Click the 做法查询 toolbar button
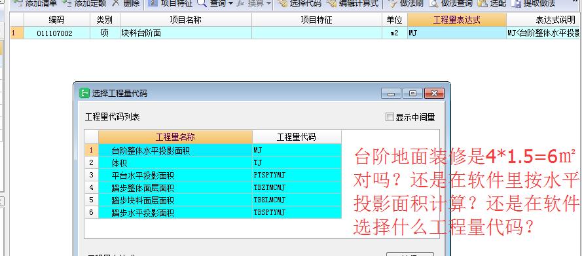 [450, 4]
